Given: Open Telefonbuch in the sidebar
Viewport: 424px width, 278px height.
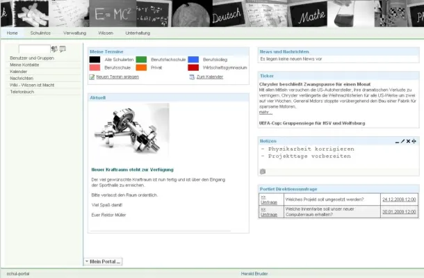Looking at the screenshot, I should pyautogui.click(x=22, y=92).
